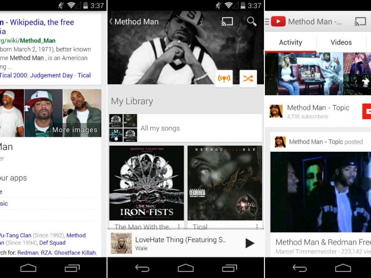Tap the battery icon in middle phone status bar
This screenshot has height=278, width=371.
[243, 5]
